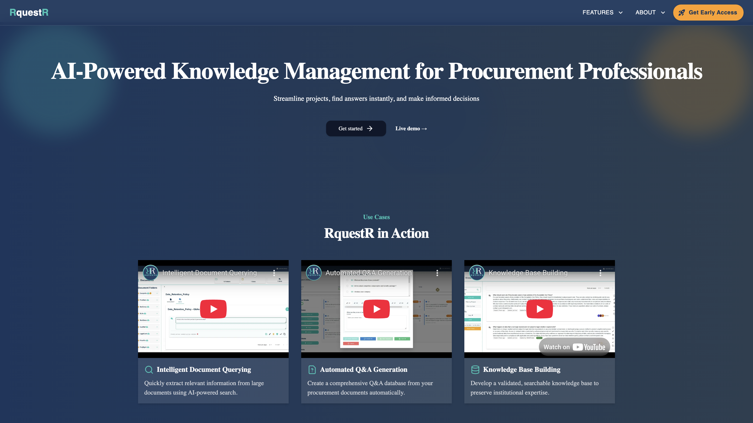Screen dimensions: 753x423
Task: Click the channel avatar on the Knowledge Base video
Action: point(477,272)
